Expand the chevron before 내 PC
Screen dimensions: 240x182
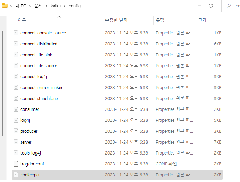coord(11,6)
